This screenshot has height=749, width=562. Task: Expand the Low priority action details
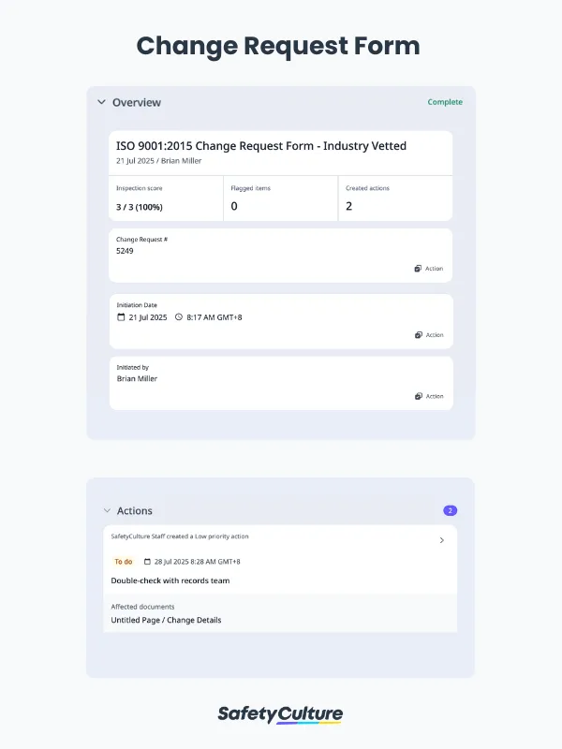click(x=442, y=538)
